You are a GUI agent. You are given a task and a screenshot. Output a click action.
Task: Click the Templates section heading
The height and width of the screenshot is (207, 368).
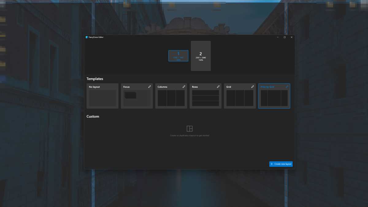click(x=95, y=79)
